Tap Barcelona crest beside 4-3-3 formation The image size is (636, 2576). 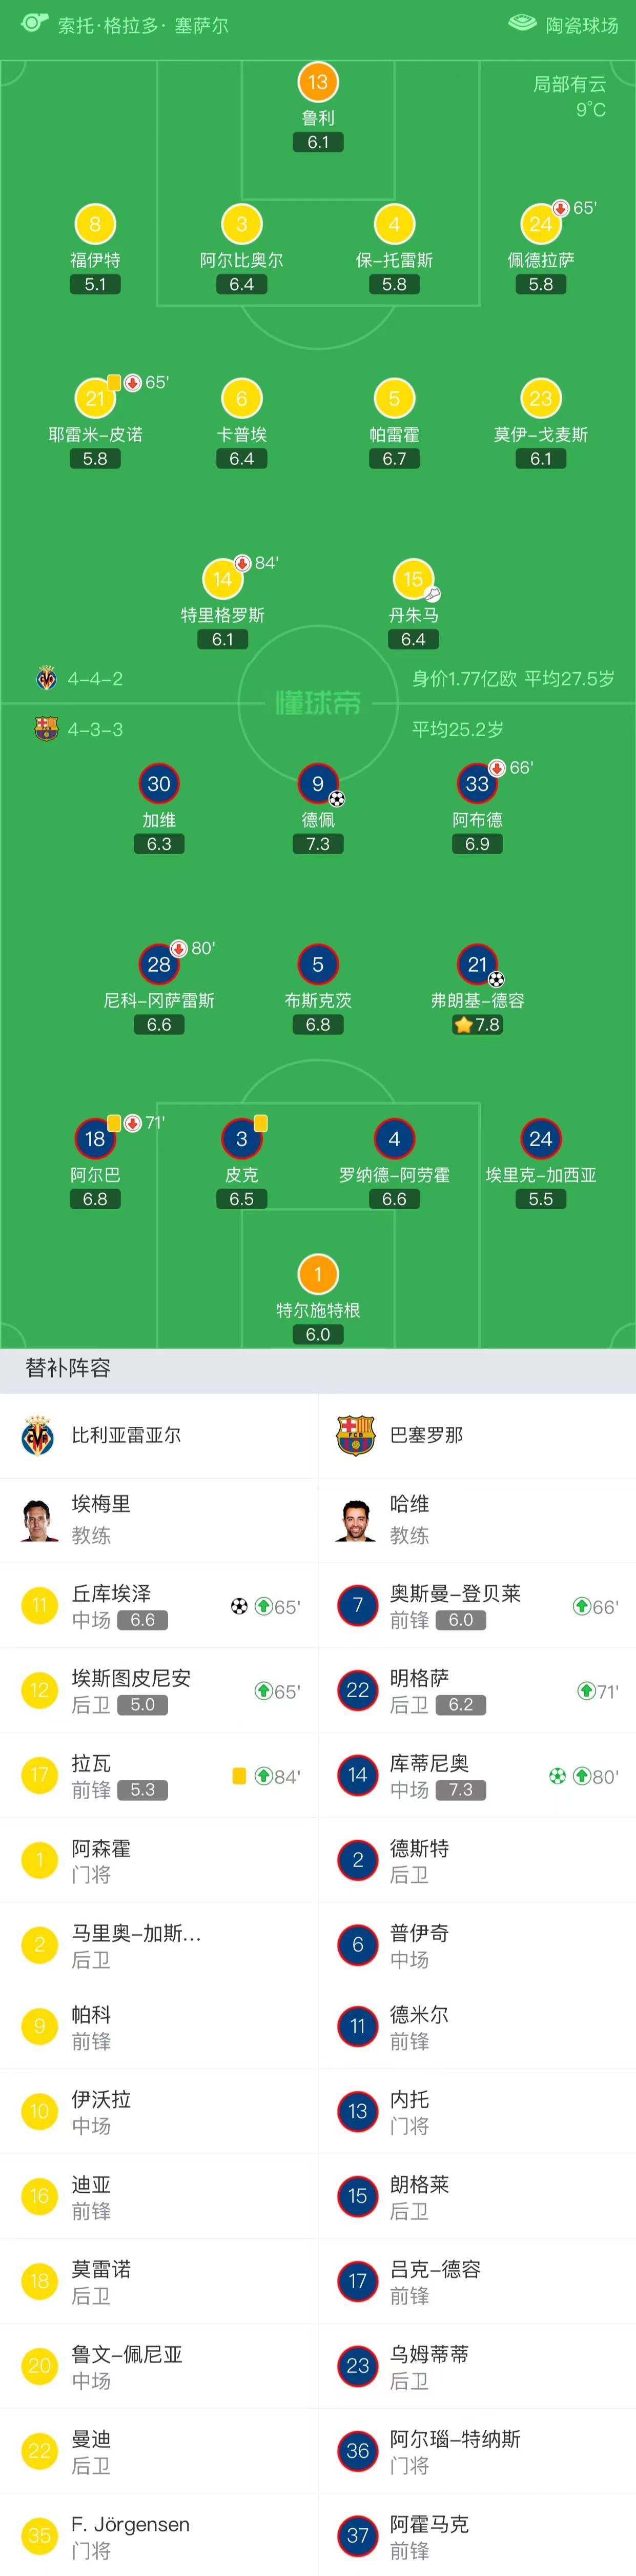(x=46, y=729)
